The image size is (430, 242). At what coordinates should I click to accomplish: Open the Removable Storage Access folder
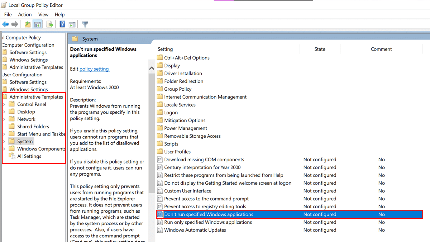click(192, 136)
